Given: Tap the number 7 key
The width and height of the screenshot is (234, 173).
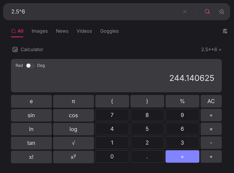Looking at the screenshot, I should point(112,115).
